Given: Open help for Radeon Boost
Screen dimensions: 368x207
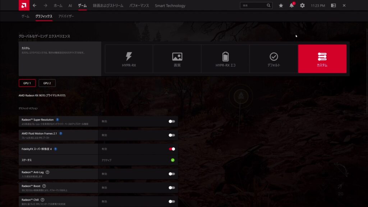Looking at the screenshot, I should click(44, 186).
